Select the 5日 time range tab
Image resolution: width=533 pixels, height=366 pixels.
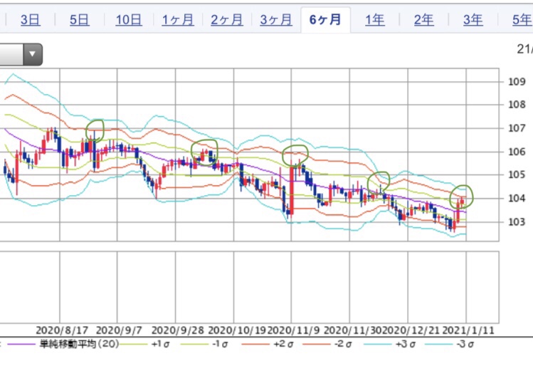[x=80, y=20]
